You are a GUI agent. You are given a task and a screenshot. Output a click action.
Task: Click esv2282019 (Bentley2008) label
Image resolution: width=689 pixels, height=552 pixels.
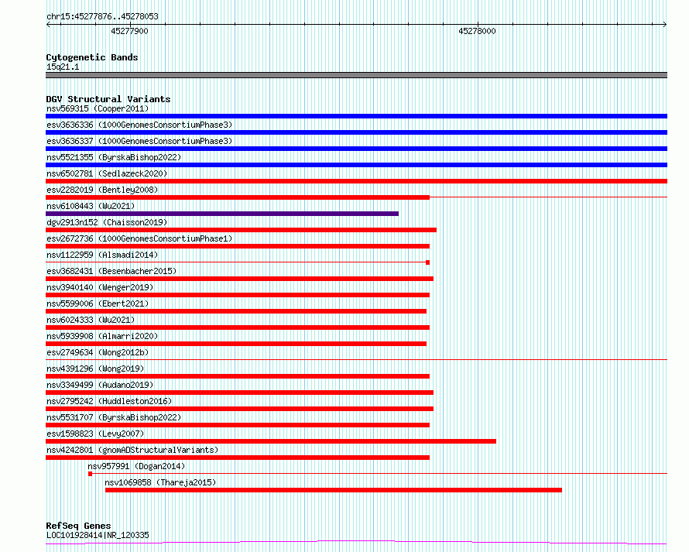[102, 190]
